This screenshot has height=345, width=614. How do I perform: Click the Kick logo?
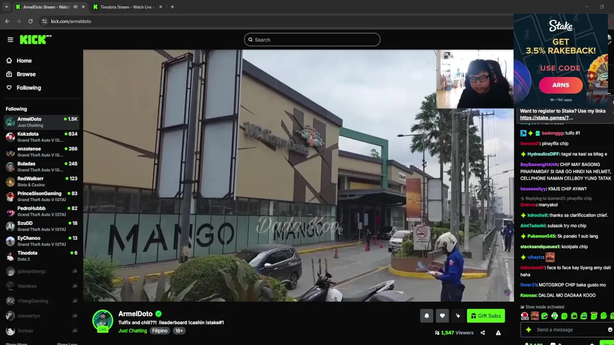[x=35, y=39]
